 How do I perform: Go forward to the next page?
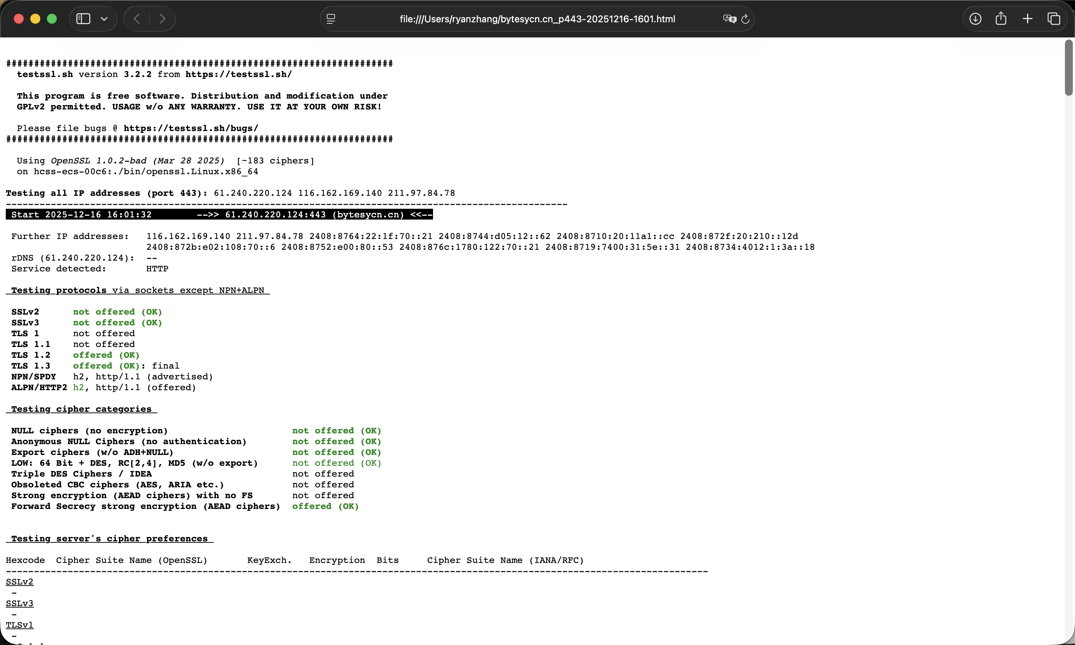[x=162, y=19]
